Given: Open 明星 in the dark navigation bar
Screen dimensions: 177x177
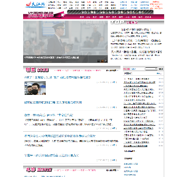Looking at the screenshot, I should tap(93, 12).
